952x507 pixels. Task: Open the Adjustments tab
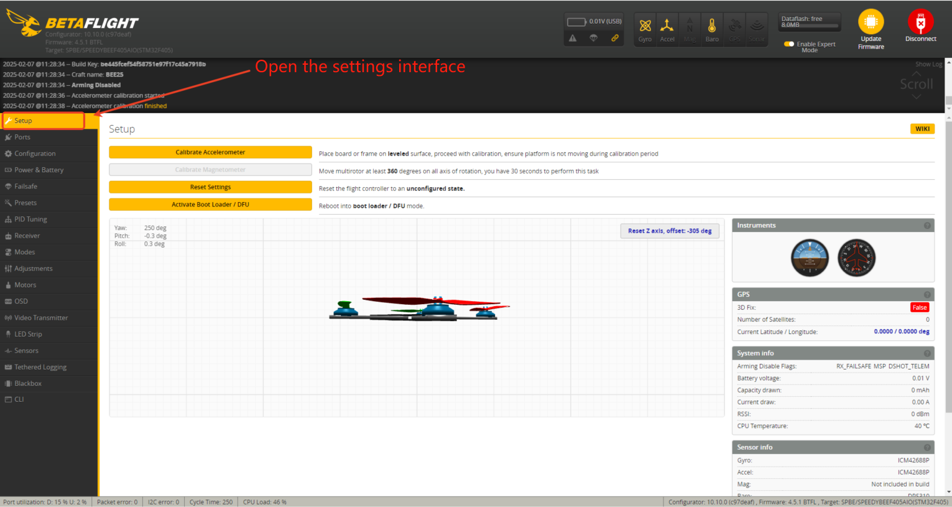point(49,269)
